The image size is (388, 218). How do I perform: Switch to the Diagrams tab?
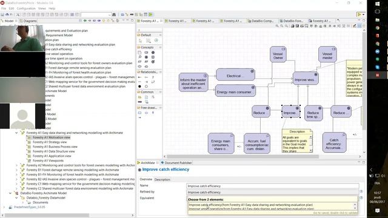click(28, 21)
